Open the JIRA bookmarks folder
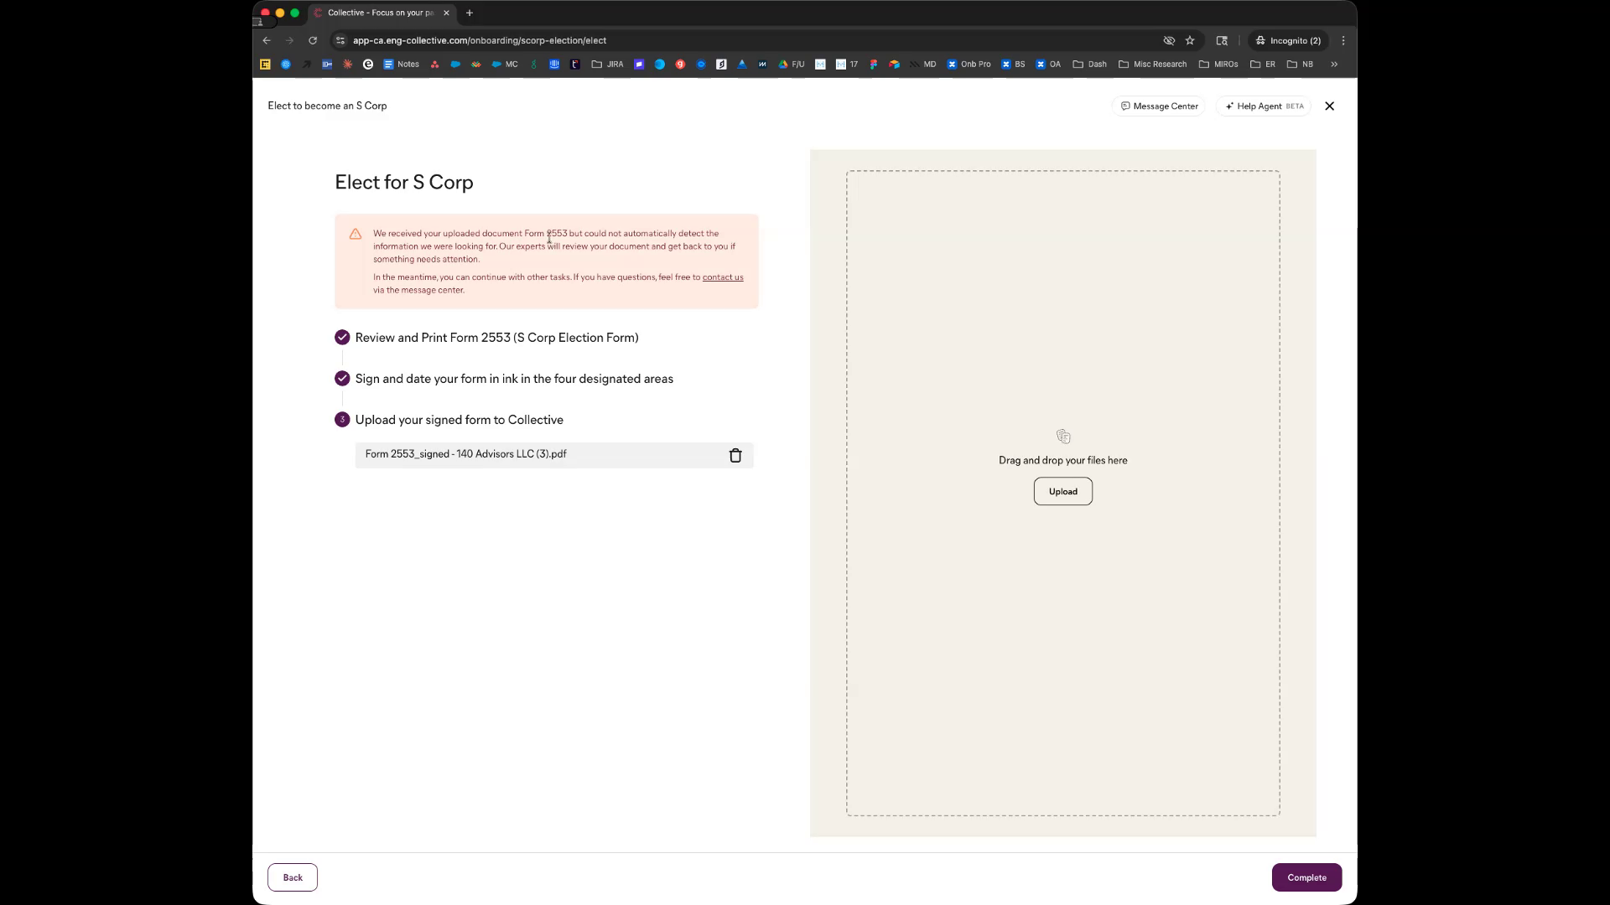The width and height of the screenshot is (1610, 905). [607, 65]
